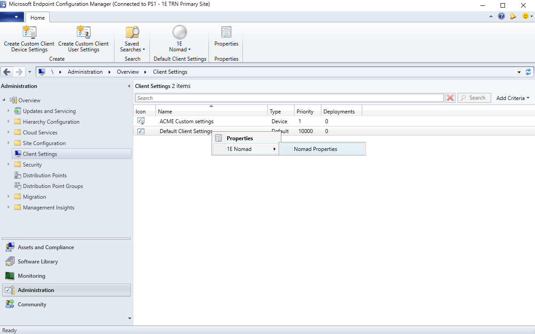Click Create Custom Client User Settings icon
The image size is (535, 334).
pyautogui.click(x=84, y=32)
